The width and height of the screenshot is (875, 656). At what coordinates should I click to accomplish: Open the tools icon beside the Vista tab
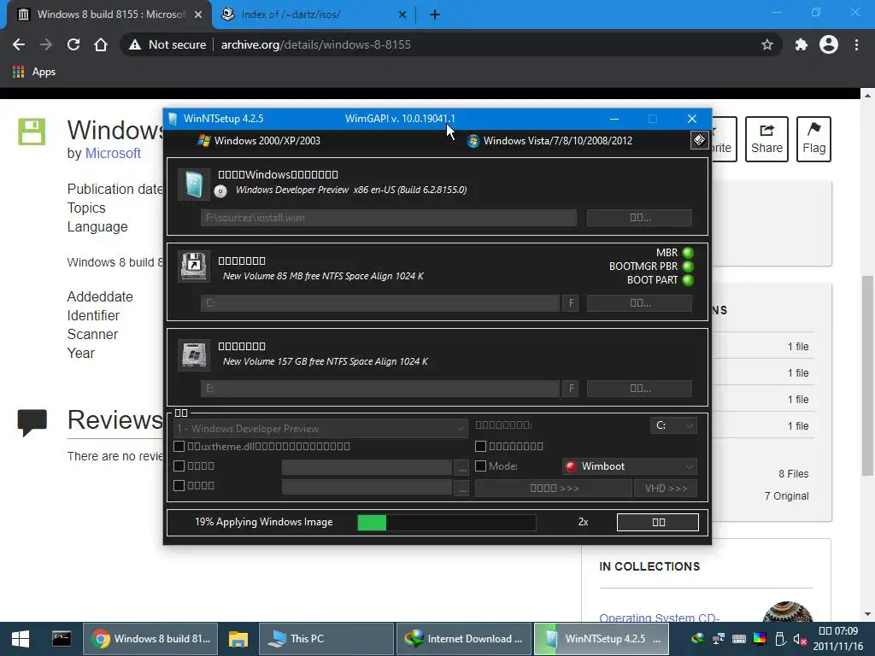coord(699,140)
